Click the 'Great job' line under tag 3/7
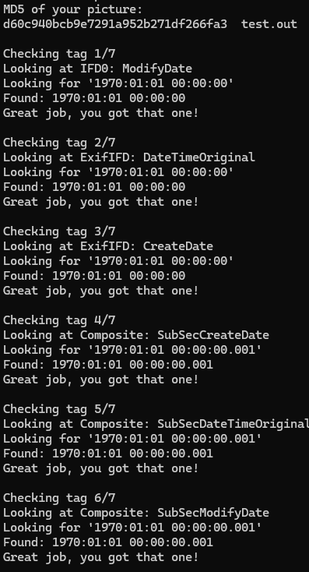This screenshot has width=309, height=572. [101, 291]
